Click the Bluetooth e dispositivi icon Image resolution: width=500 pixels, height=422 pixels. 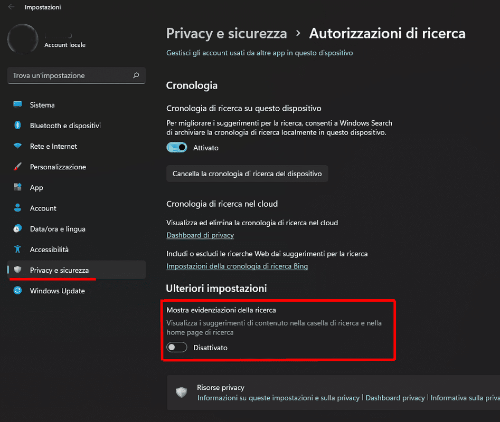pyautogui.click(x=17, y=125)
